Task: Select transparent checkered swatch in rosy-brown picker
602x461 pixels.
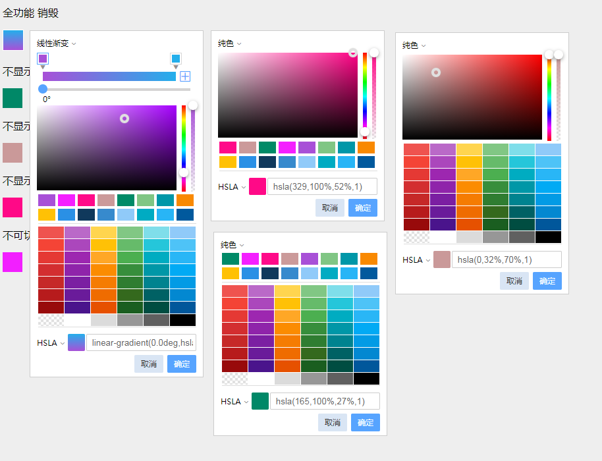Action: click(x=416, y=237)
